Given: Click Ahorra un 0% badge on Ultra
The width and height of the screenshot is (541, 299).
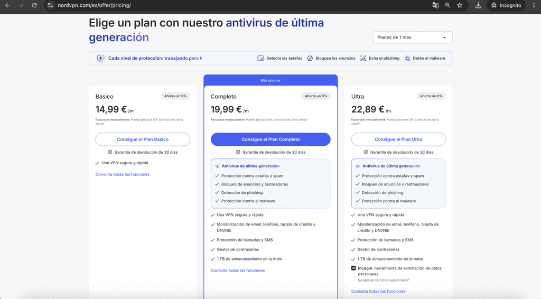Looking at the screenshot, I should [431, 96].
